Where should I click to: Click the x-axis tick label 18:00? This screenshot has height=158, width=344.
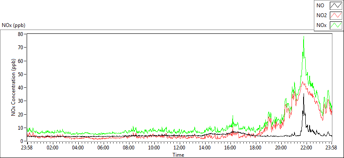[x=255, y=147]
